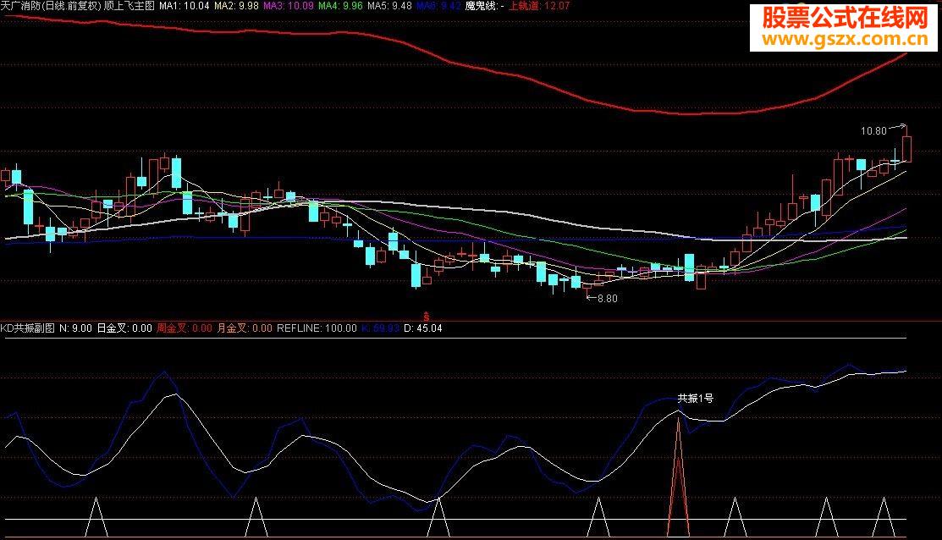This screenshot has width=942, height=540.
Task: Select the red 共振1号 spike signal
Action: pos(678,476)
